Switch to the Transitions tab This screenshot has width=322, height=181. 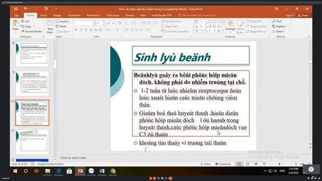point(74,16)
